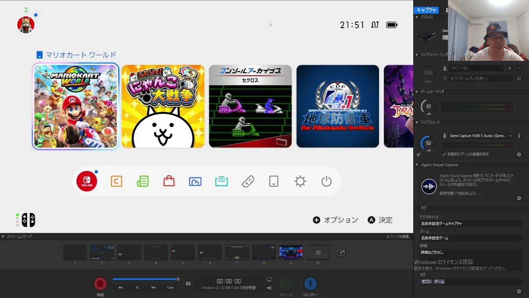
Task: Open the teal GameShare icon
Action: coord(222,181)
